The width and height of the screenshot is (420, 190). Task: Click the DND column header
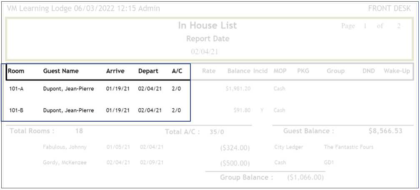[369, 71]
